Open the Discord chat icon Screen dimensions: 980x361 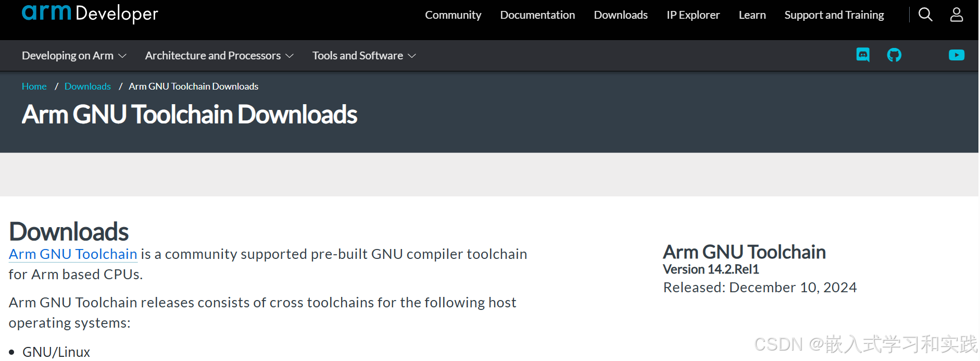(x=863, y=55)
